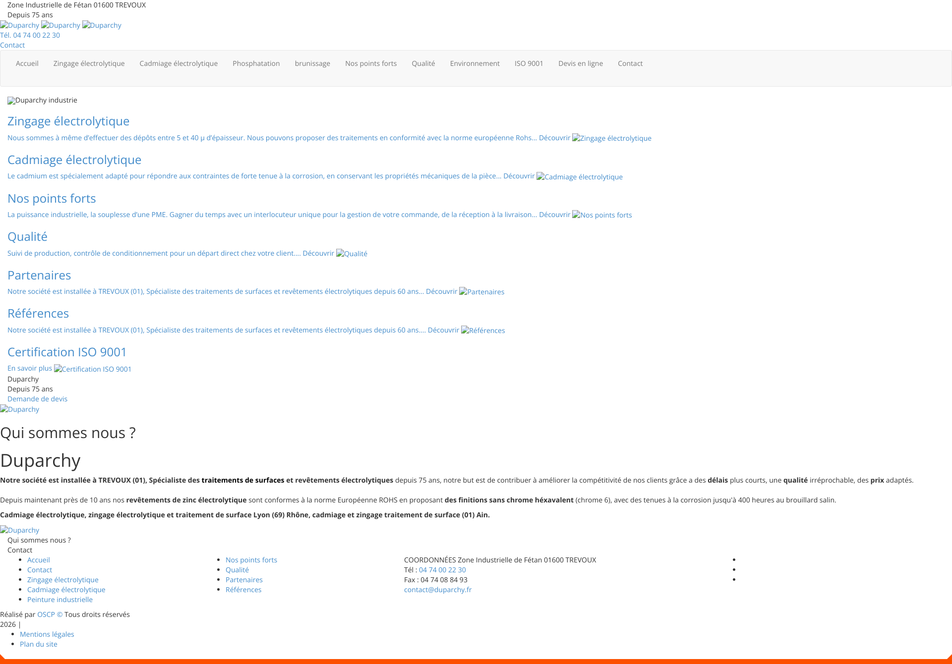
Task: Click the Cadmiage électrolytique broken image
Action: 580,177
